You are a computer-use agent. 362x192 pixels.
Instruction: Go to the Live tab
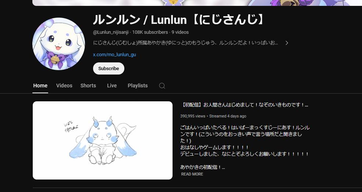point(112,86)
